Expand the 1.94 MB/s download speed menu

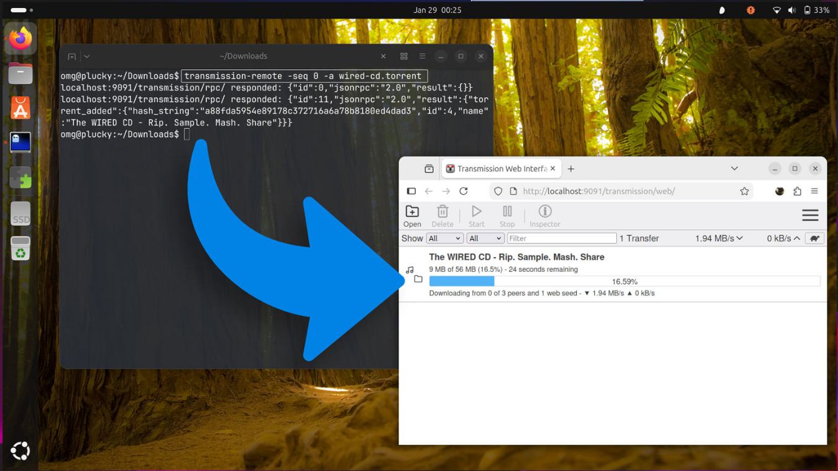click(719, 238)
